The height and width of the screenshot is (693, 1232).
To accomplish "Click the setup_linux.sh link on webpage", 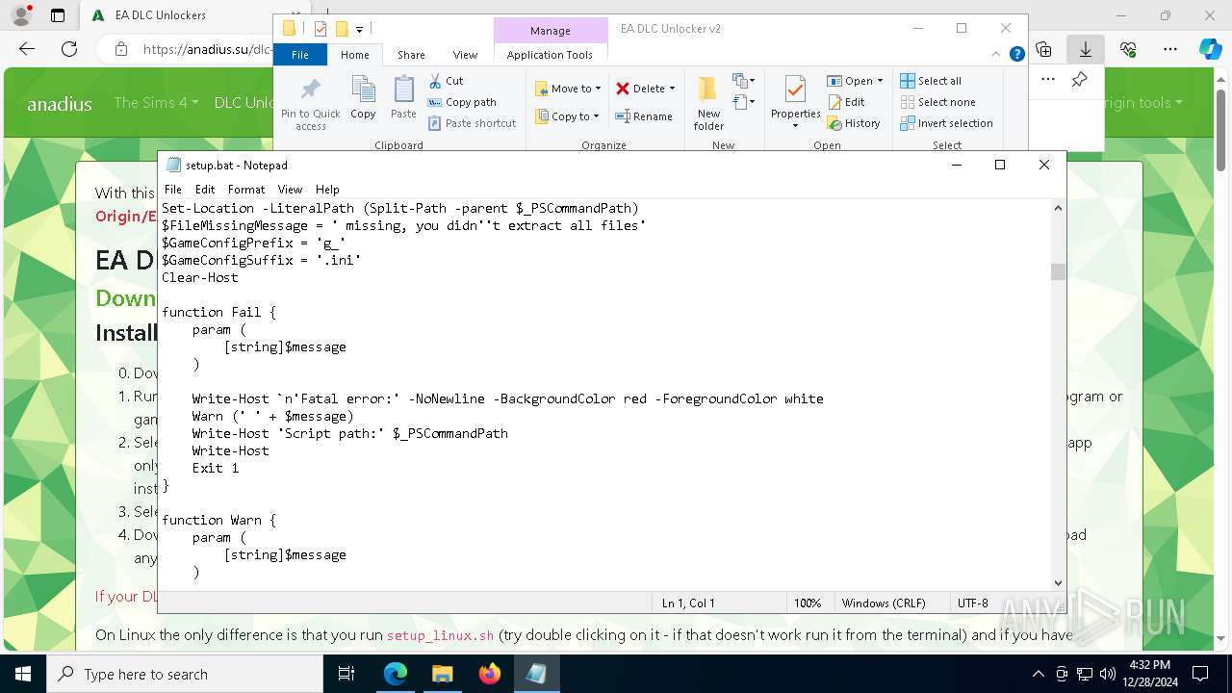I will click(440, 635).
